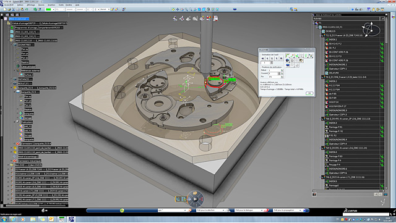Select Connexions mécaniques tree item

[30, 161]
